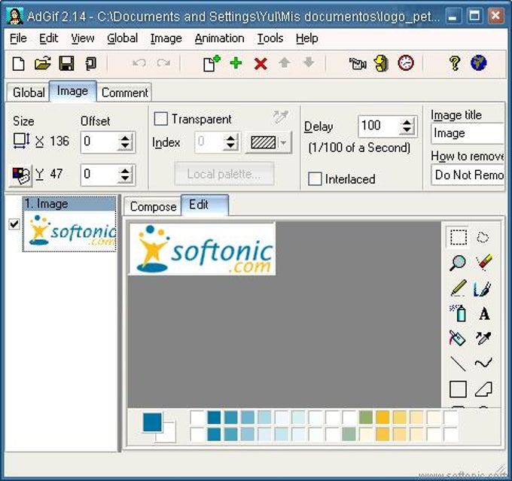Select the pencil tool

(x=458, y=288)
